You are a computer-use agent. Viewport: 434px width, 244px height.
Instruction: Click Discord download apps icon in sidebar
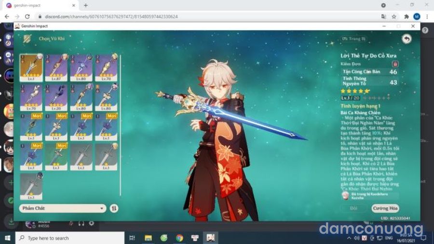(11, 221)
